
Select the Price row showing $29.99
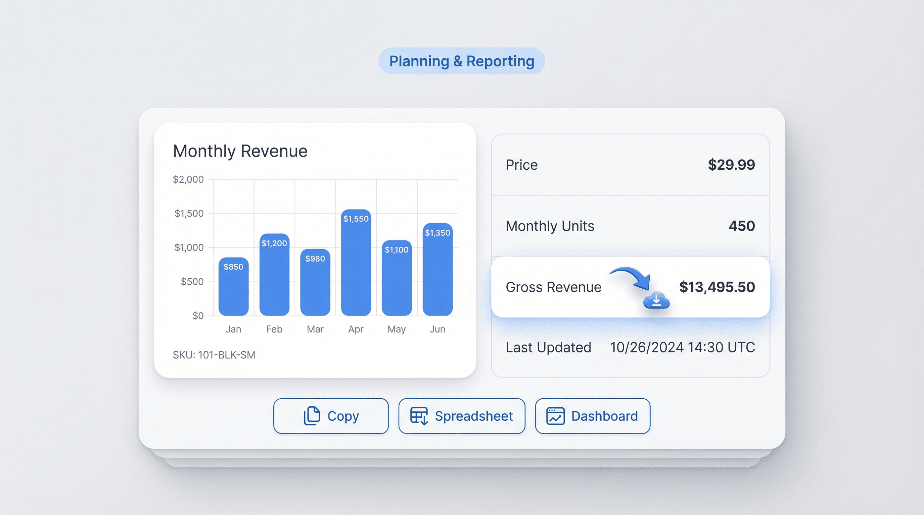click(x=631, y=165)
